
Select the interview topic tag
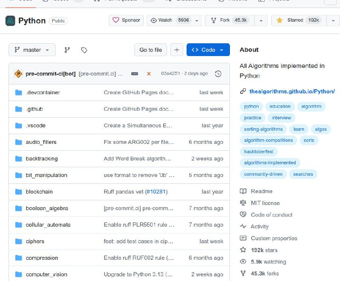[x=281, y=118]
